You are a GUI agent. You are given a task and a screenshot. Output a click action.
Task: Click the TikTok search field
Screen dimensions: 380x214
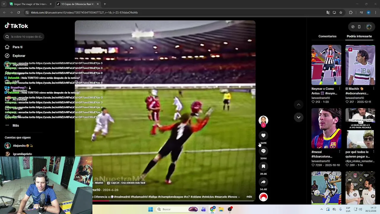(24, 37)
